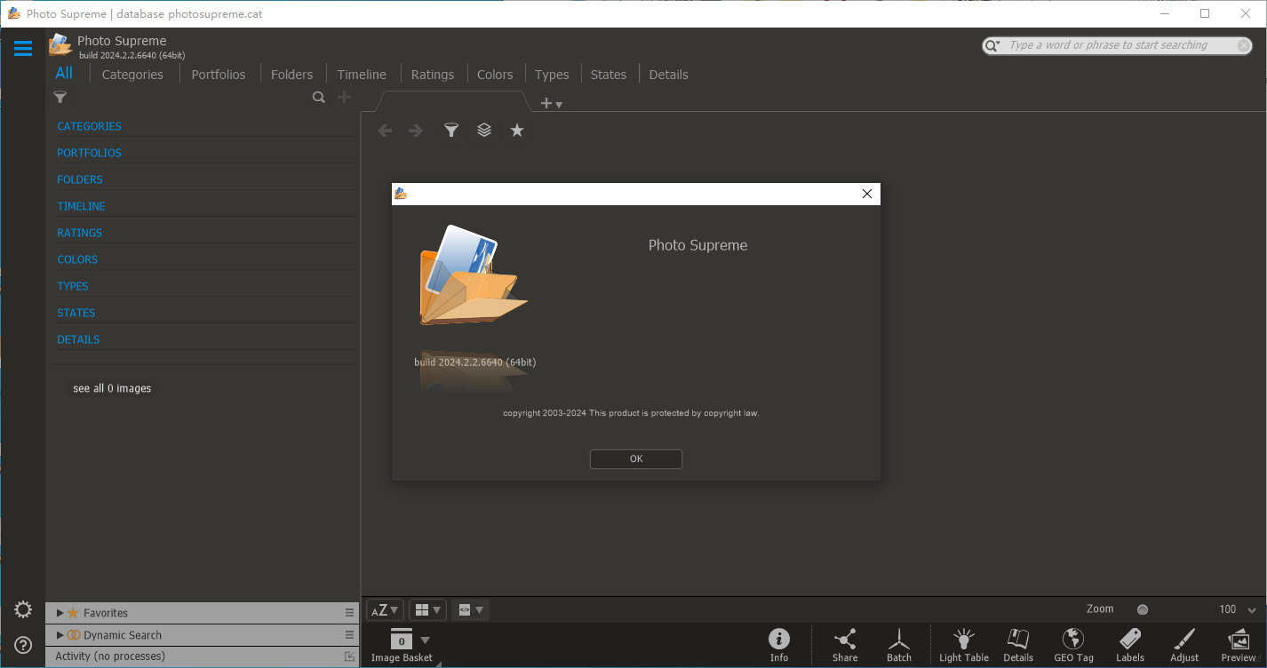
Task: Open help with question mark icon
Action: click(x=23, y=645)
